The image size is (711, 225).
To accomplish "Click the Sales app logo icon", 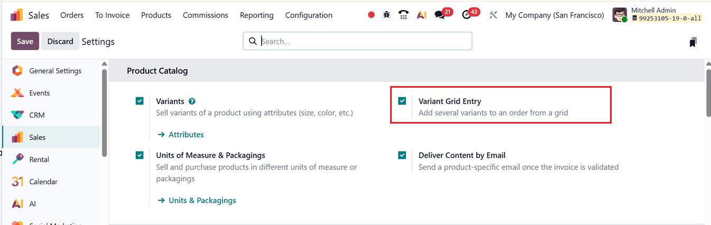I will click(x=16, y=15).
